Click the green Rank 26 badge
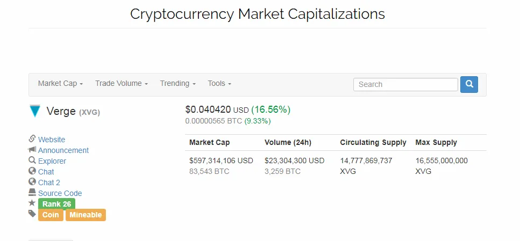The height and width of the screenshot is (241, 520). (x=56, y=204)
